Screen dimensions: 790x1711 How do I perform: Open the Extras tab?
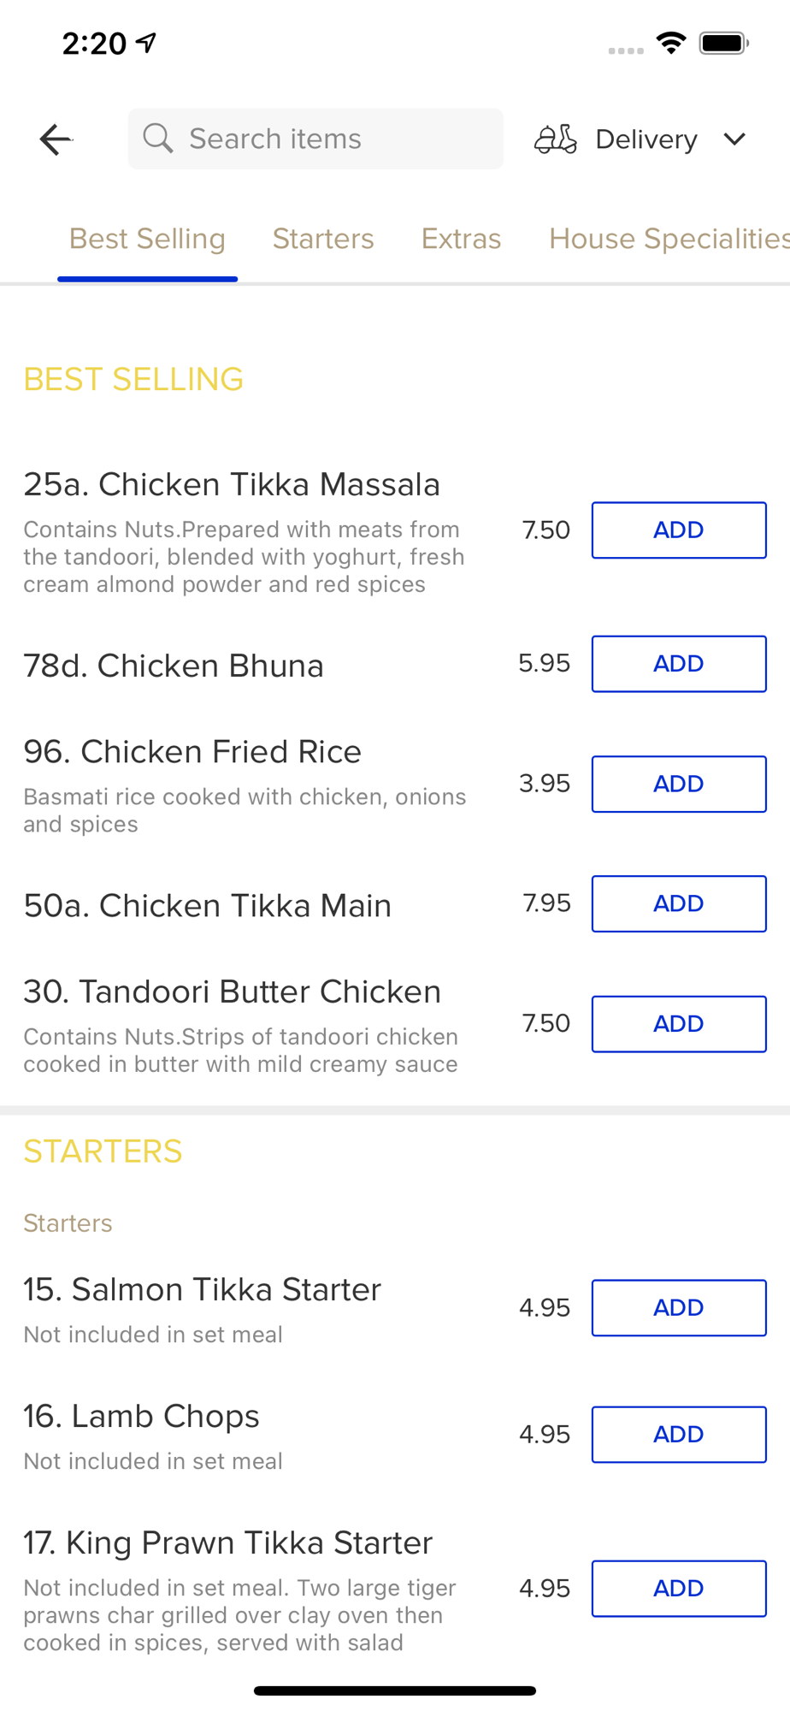point(461,239)
